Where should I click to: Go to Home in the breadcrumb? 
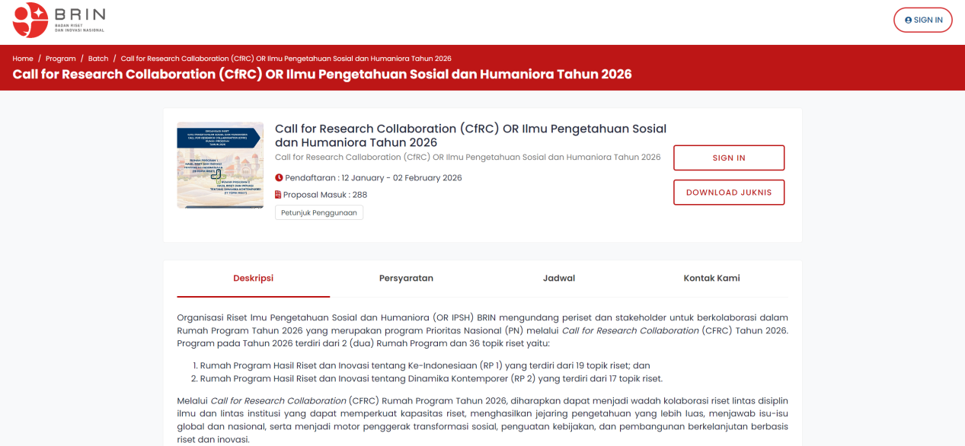(x=23, y=59)
